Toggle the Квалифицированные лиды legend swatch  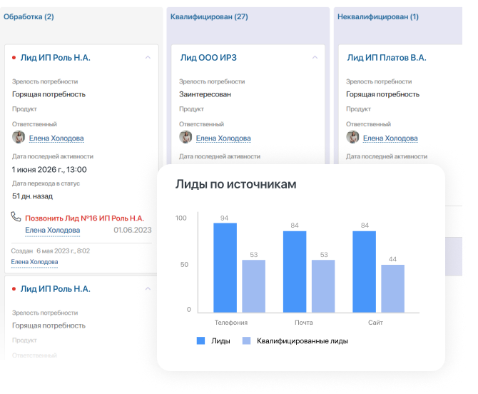[x=246, y=340]
